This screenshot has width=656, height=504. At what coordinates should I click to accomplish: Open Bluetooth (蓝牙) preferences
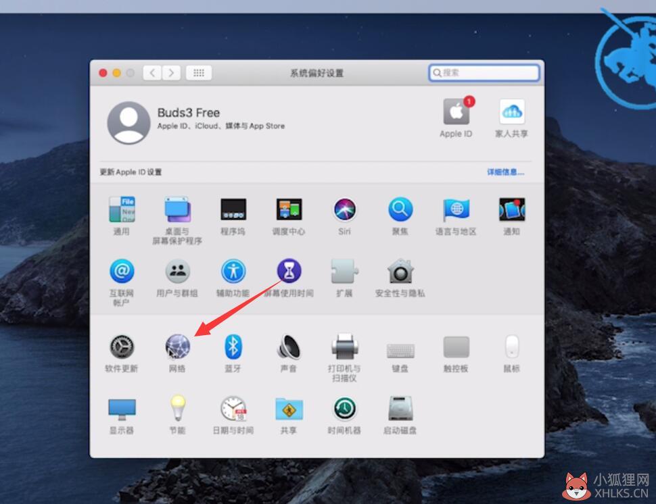pyautogui.click(x=233, y=347)
